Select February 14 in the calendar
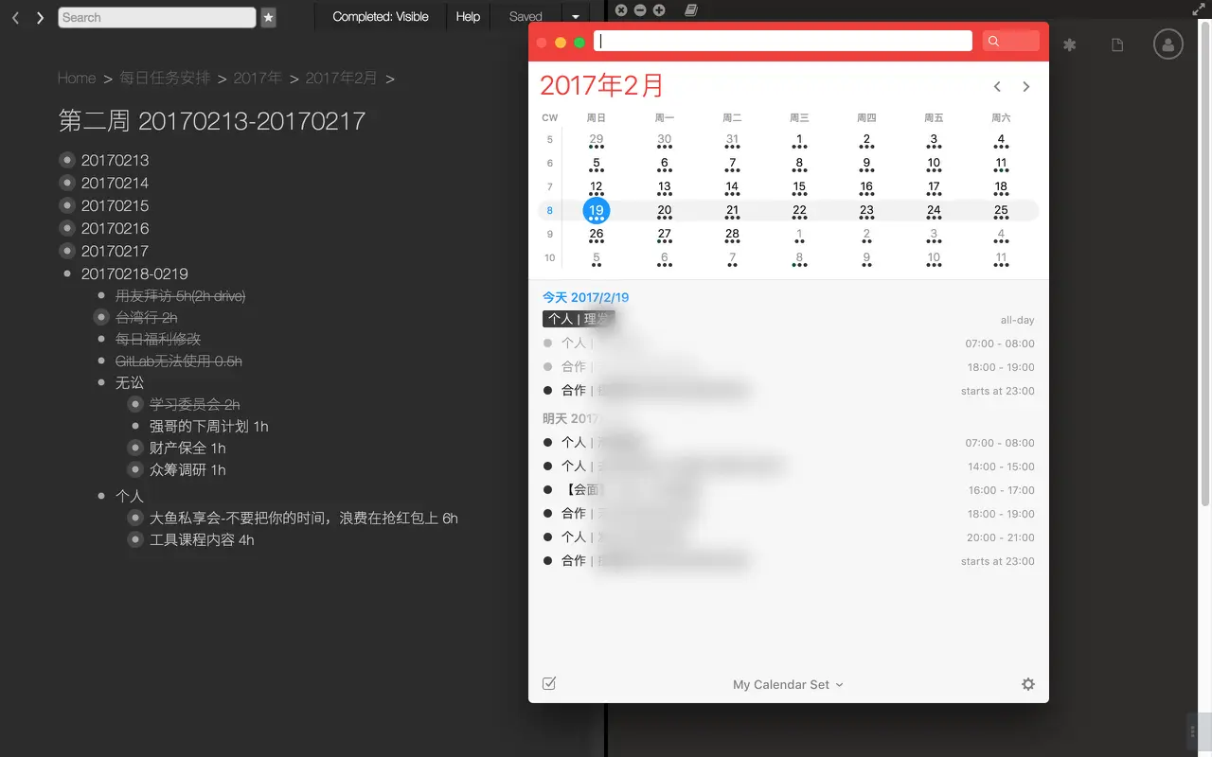Screen dimensions: 1212x757 tap(732, 186)
